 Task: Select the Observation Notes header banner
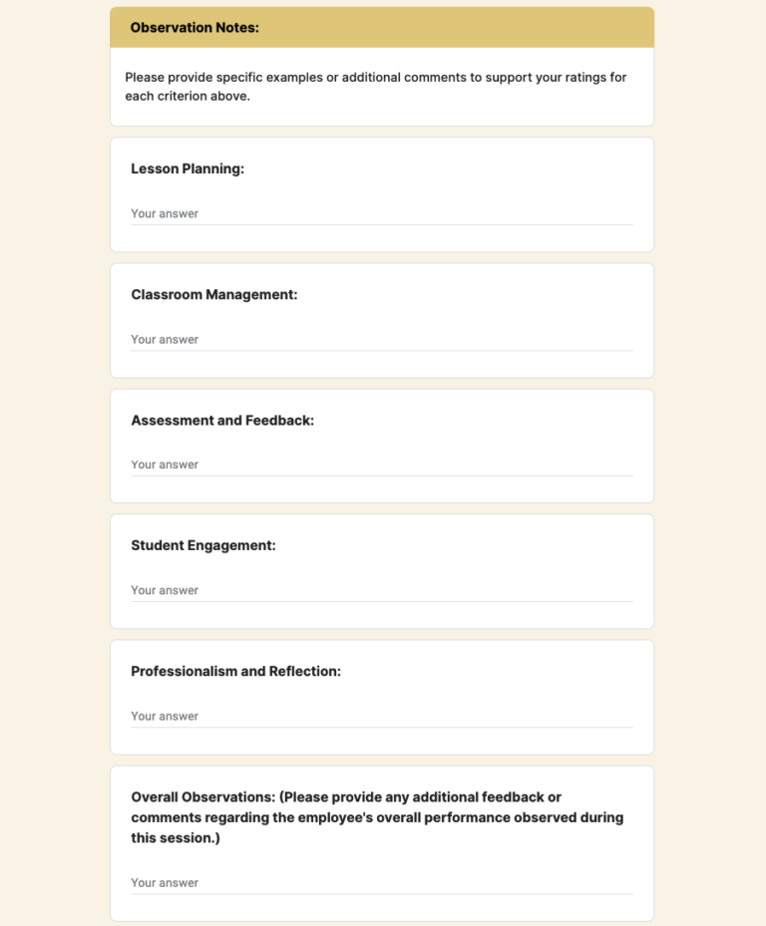(382, 27)
